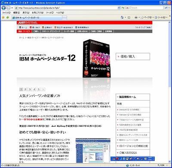Open the search provider dropdown arrow
Viewport: 172px width, 168px height.
click(169, 8)
